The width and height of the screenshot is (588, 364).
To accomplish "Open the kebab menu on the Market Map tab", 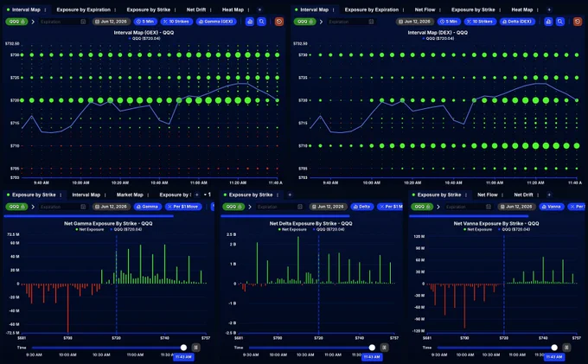I will [148, 195].
